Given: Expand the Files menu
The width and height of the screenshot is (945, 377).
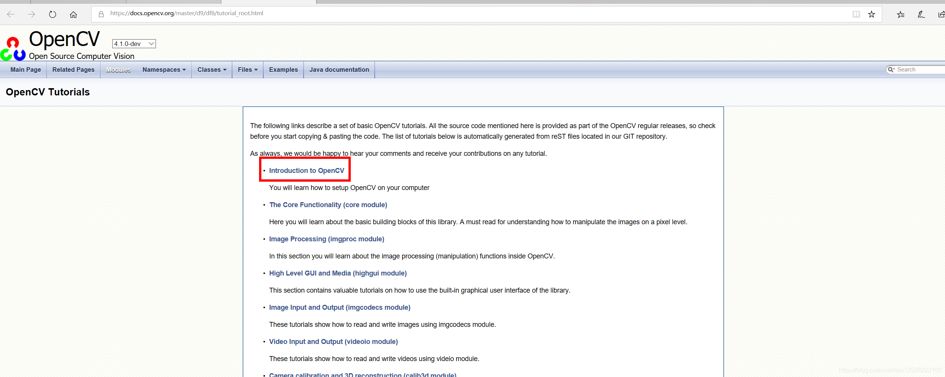Looking at the screenshot, I should [248, 70].
